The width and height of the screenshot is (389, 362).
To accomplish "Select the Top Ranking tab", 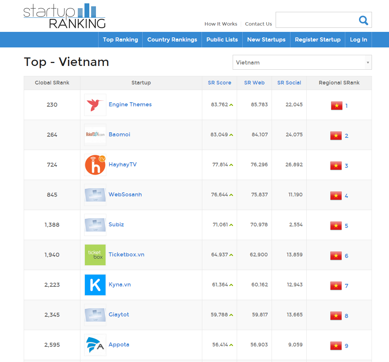I will pyautogui.click(x=120, y=40).
